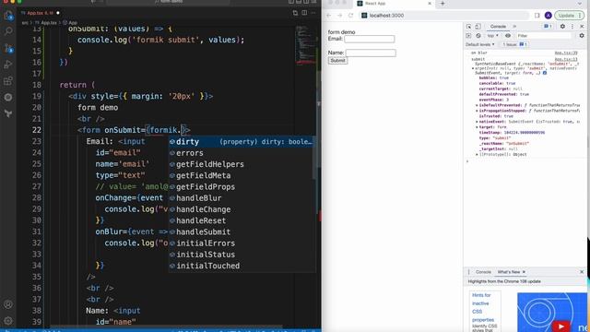The width and height of the screenshot is (590, 332).
Task: Expand isDefaultPrevented entry in console
Action: click(478, 105)
